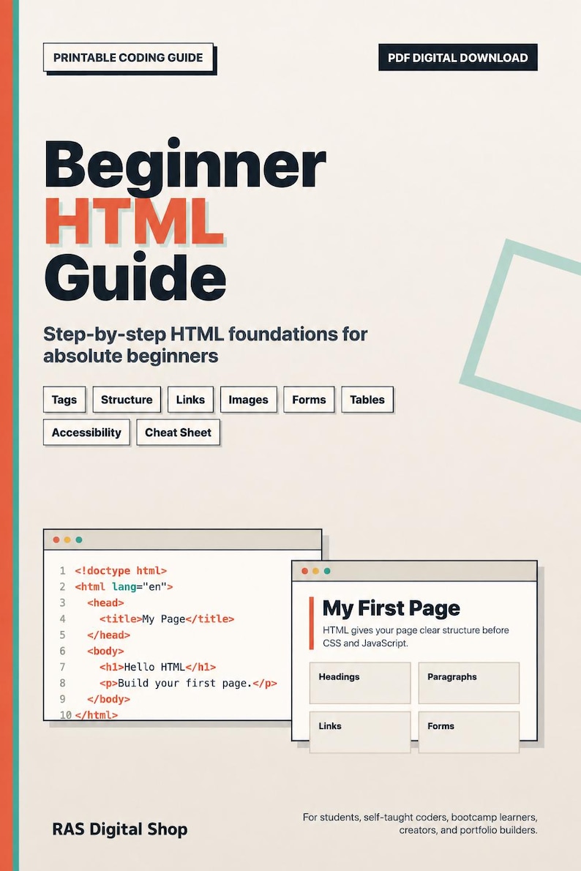The width and height of the screenshot is (581, 871).
Task: Click the 'For students, self-taught coders' footer text
Action: [420, 823]
